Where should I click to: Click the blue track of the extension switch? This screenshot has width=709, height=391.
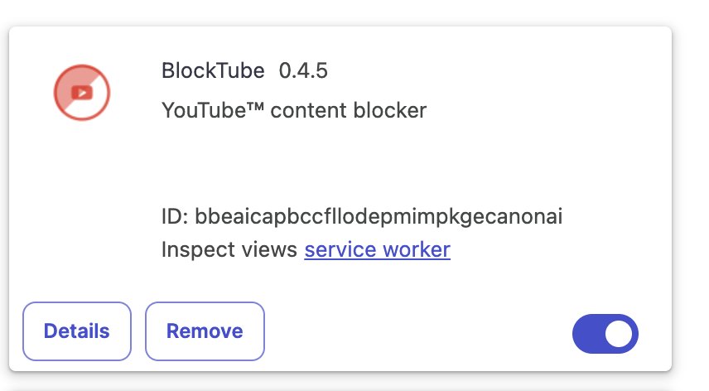point(587,334)
